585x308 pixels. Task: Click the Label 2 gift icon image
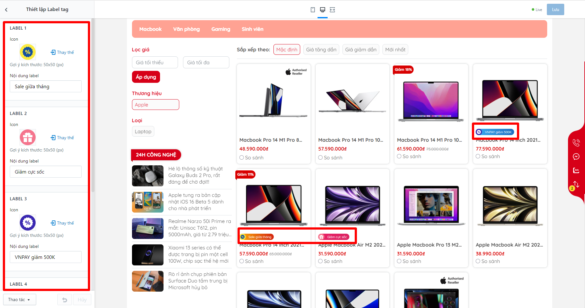pyautogui.click(x=28, y=137)
